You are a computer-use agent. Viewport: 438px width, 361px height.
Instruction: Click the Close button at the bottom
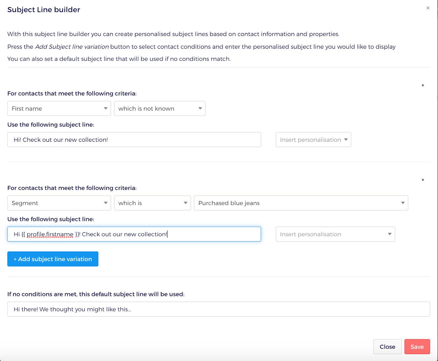click(x=387, y=347)
